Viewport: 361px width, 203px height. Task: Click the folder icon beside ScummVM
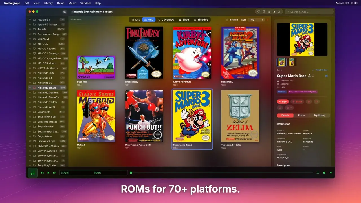[34, 112]
